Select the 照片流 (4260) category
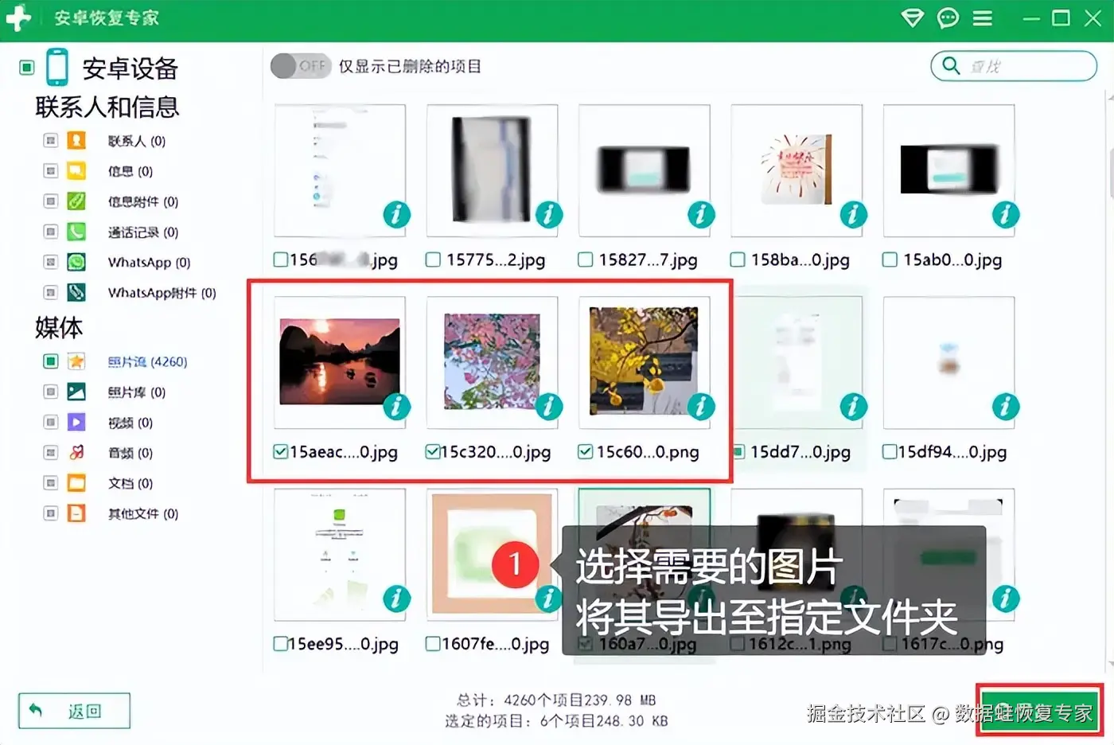Viewport: 1114px width, 745px height. 147,361
